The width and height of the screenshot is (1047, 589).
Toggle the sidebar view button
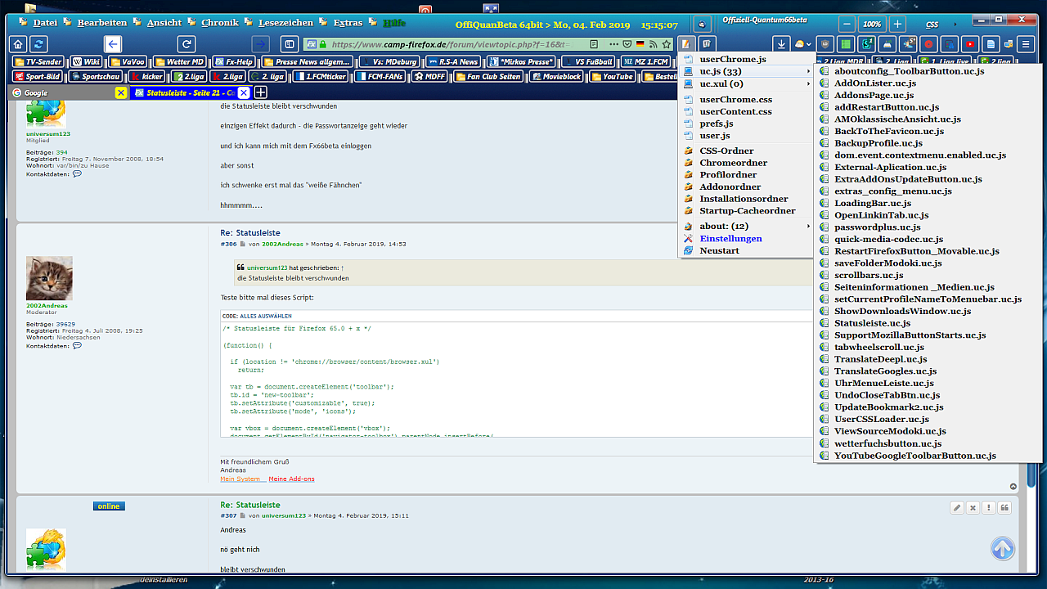click(289, 44)
